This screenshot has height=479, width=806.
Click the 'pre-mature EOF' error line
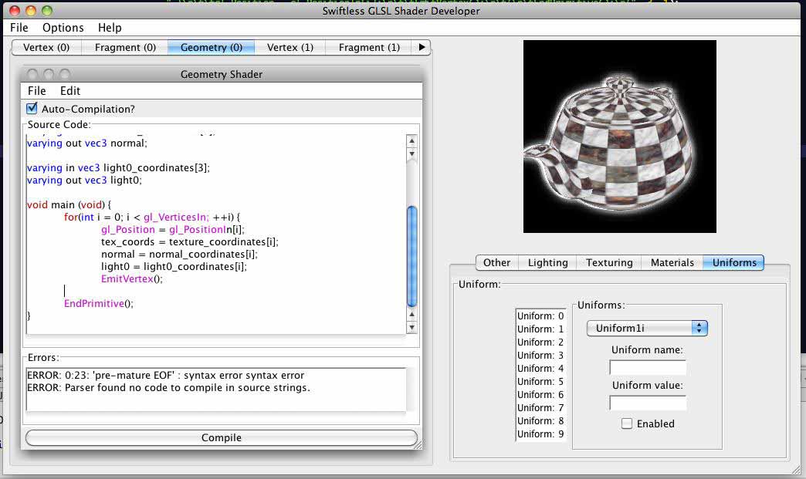click(165, 376)
